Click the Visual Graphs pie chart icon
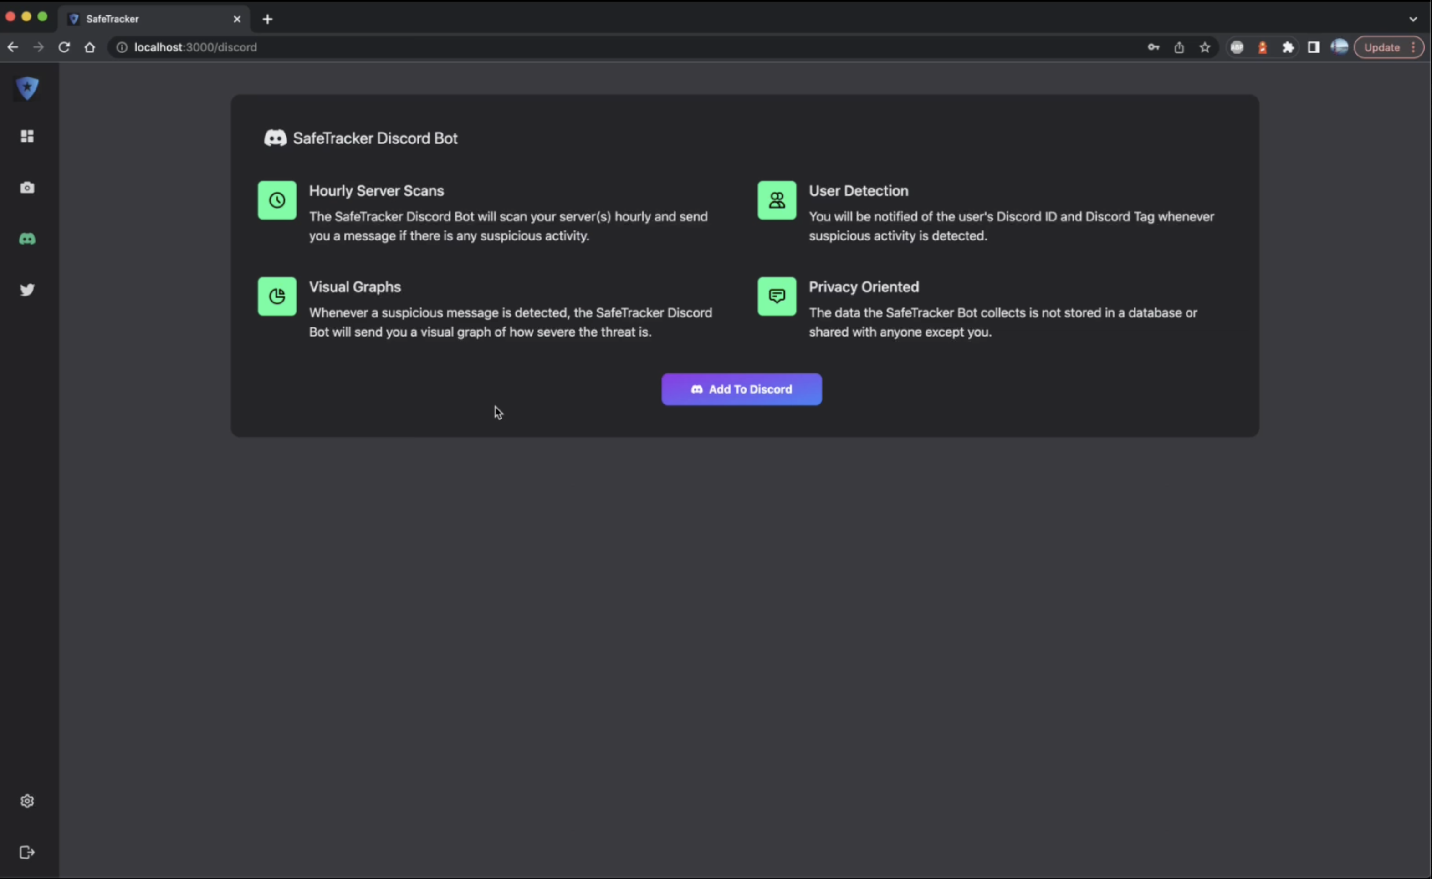The image size is (1432, 879). click(x=277, y=296)
